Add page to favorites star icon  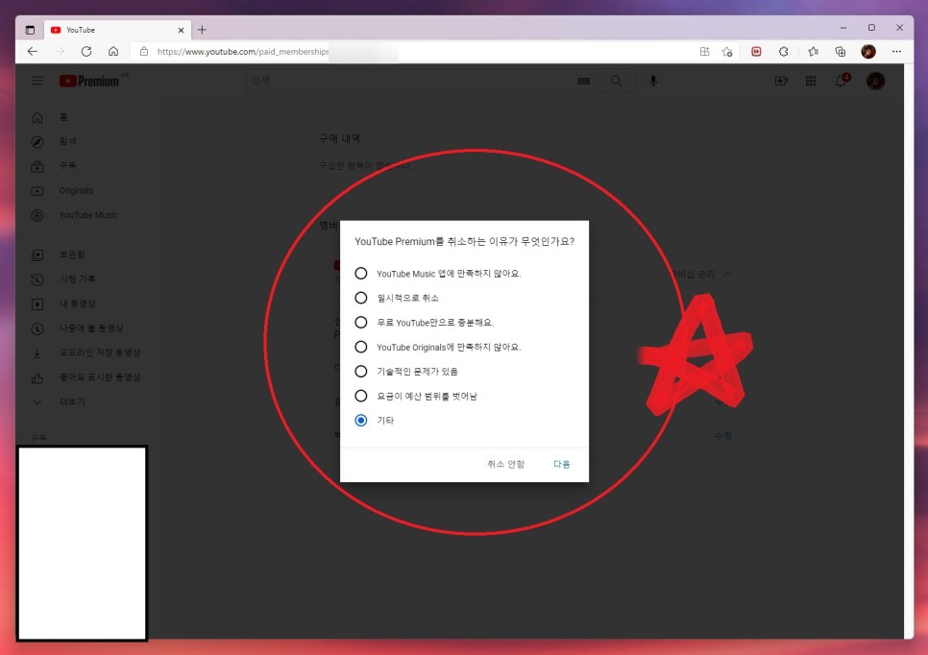click(x=727, y=52)
